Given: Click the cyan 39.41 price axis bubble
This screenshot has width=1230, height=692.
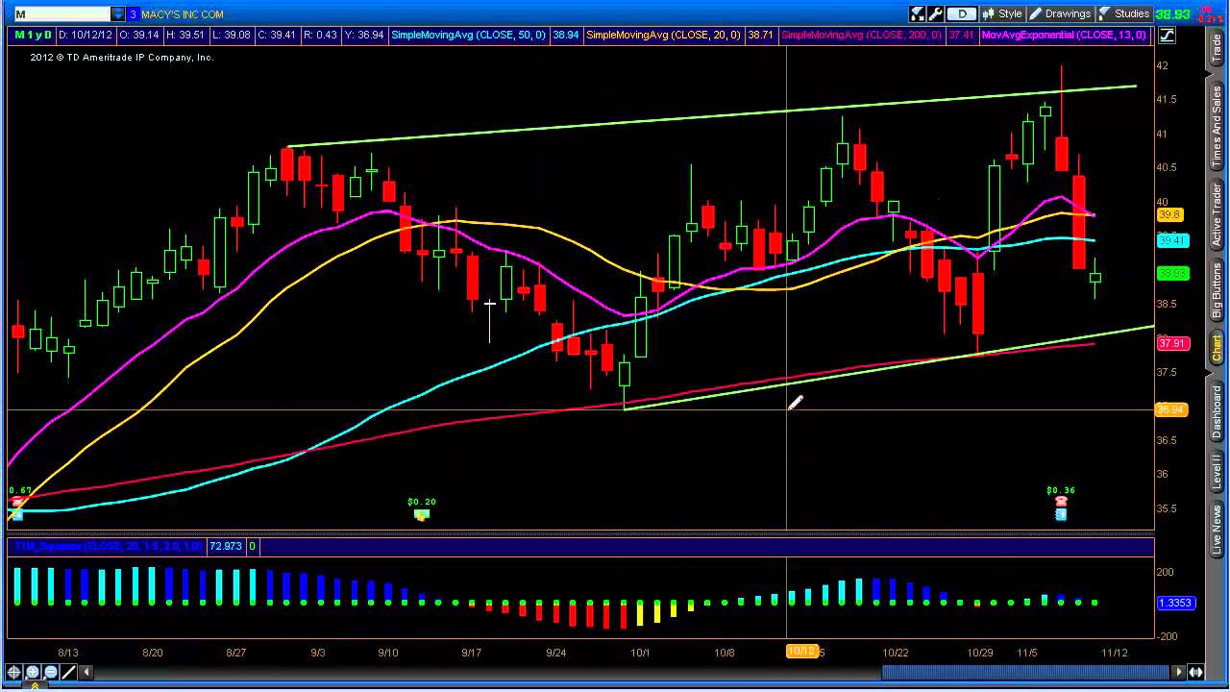Looking at the screenshot, I should (x=1171, y=240).
